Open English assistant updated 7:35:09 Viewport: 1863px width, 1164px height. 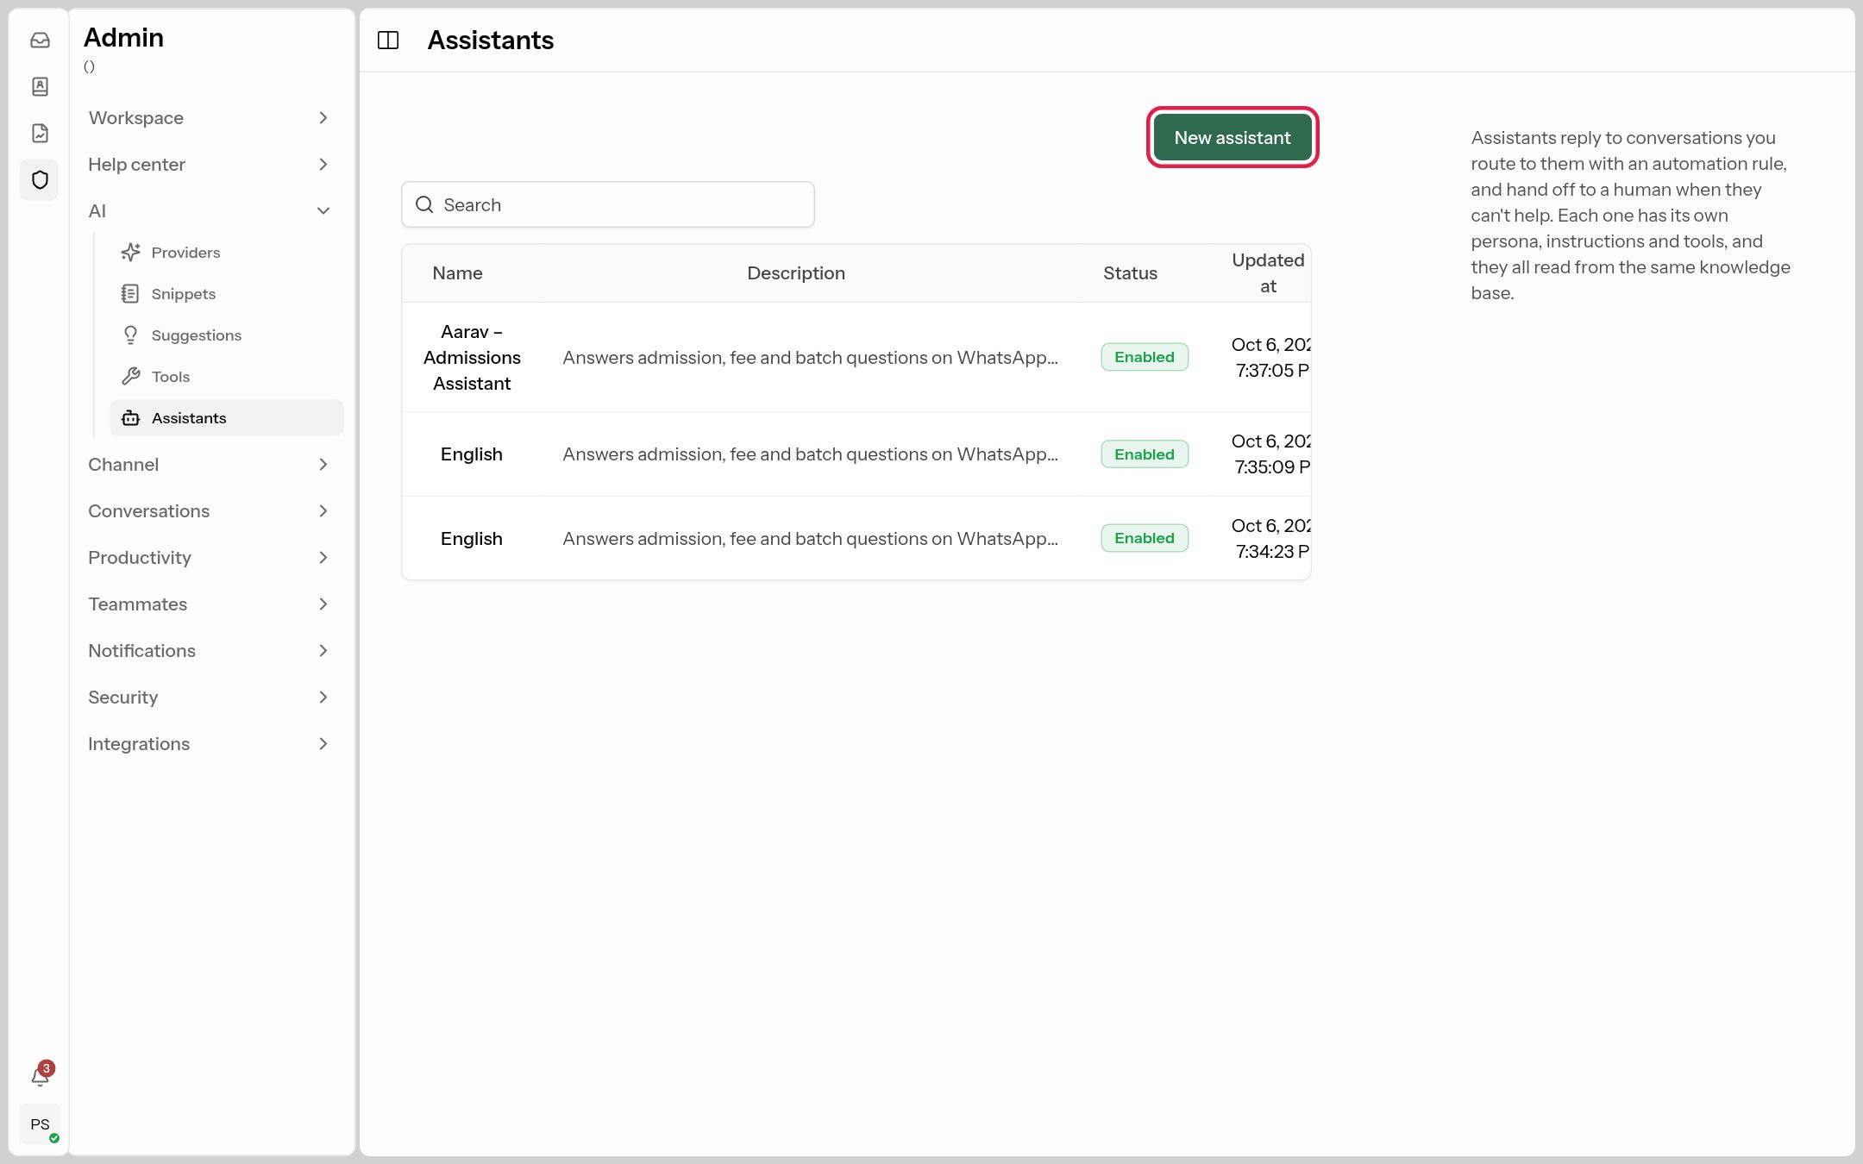(856, 454)
